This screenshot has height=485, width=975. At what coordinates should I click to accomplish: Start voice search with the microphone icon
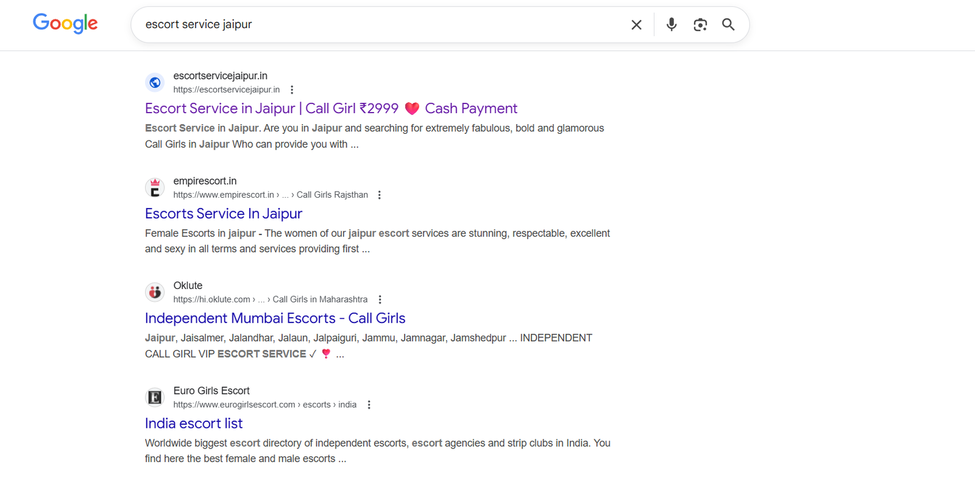tap(672, 24)
